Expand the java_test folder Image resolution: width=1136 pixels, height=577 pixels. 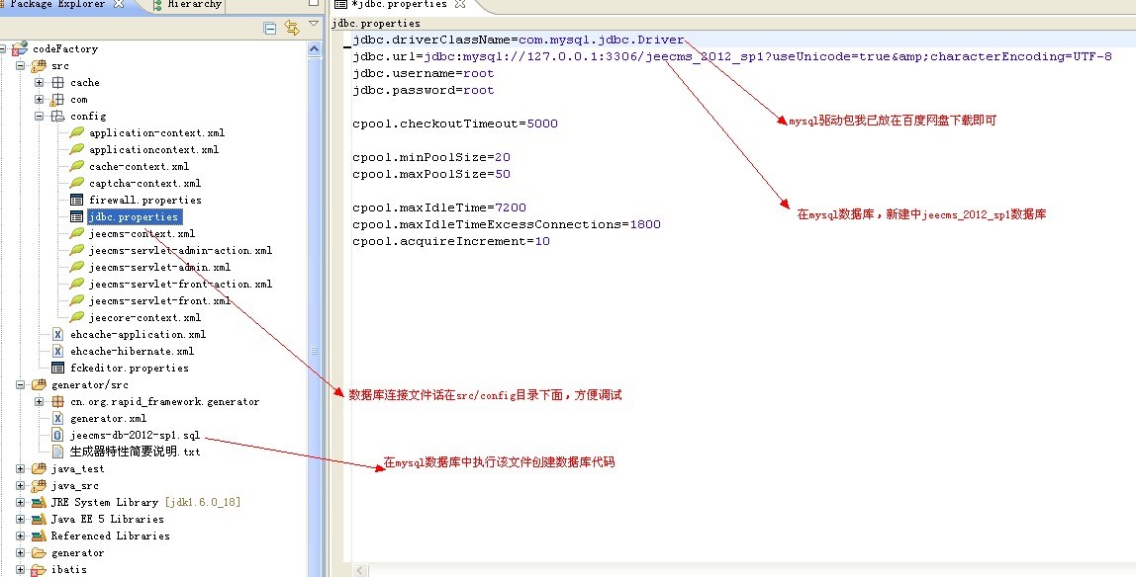click(x=20, y=468)
